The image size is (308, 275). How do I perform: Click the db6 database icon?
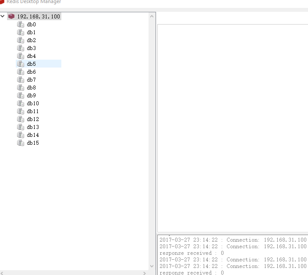click(21, 72)
